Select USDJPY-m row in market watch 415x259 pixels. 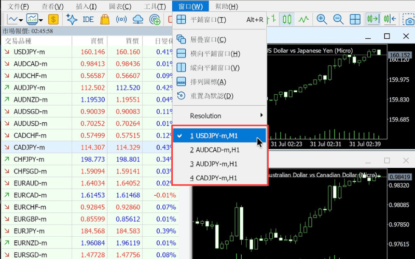(x=88, y=52)
